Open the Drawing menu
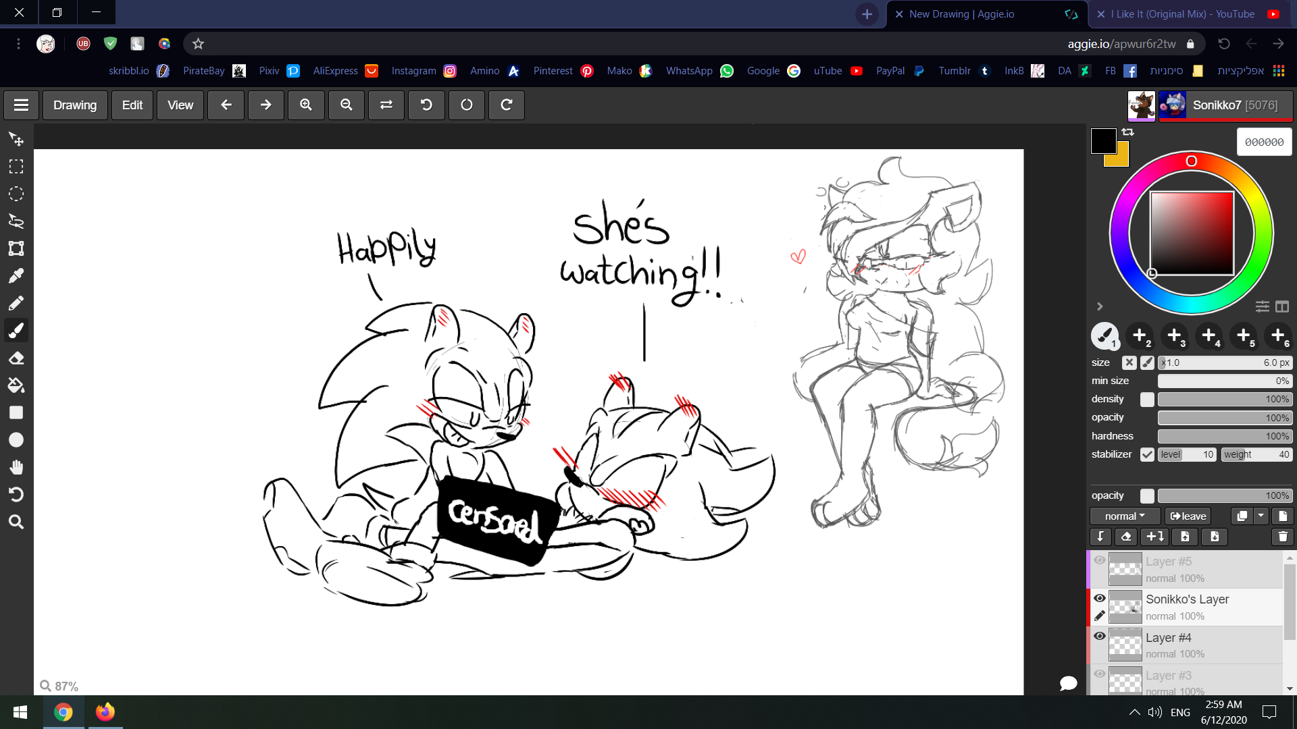The image size is (1297, 729). point(75,105)
